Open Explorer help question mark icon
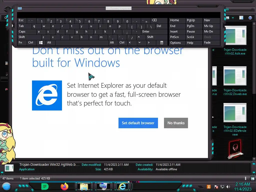 coord(250,18)
